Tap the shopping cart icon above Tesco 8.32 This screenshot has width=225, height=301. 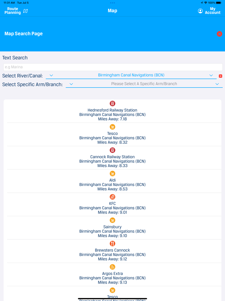click(113, 127)
